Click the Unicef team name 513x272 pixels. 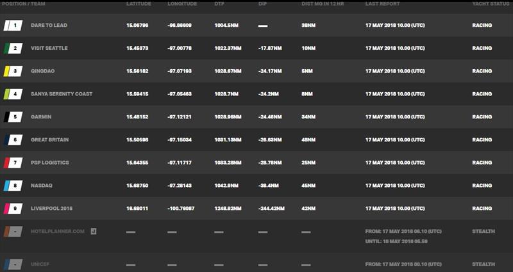tap(40, 264)
